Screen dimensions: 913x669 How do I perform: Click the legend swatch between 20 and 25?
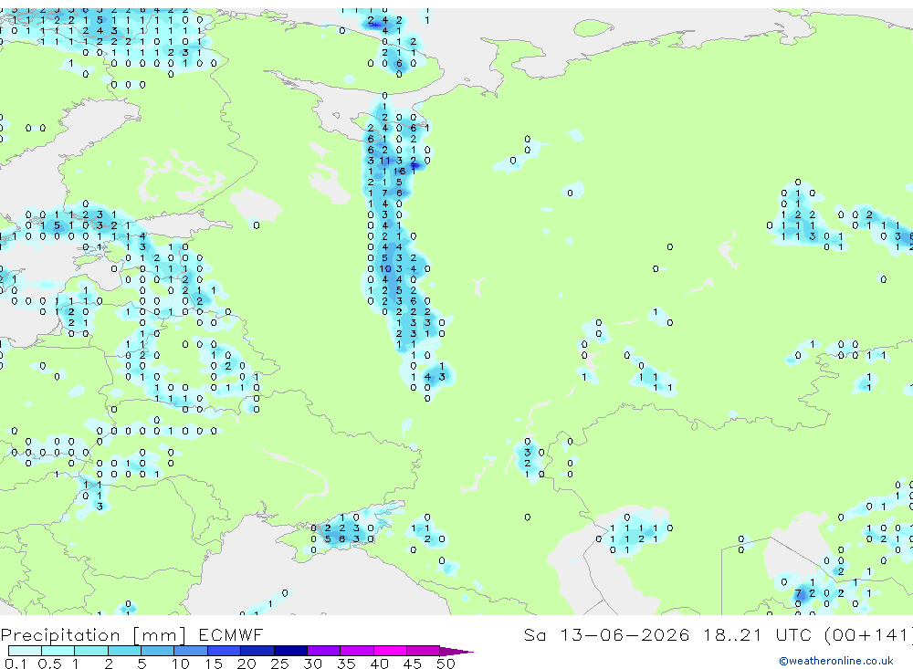[x=257, y=651]
